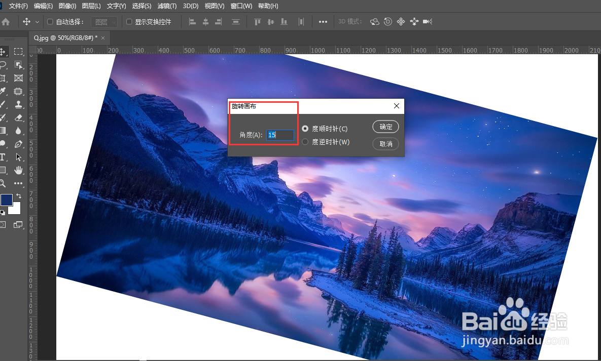The width and height of the screenshot is (601, 361).
Task: Select the 度顺时针(C) radio option
Action: (x=305, y=129)
